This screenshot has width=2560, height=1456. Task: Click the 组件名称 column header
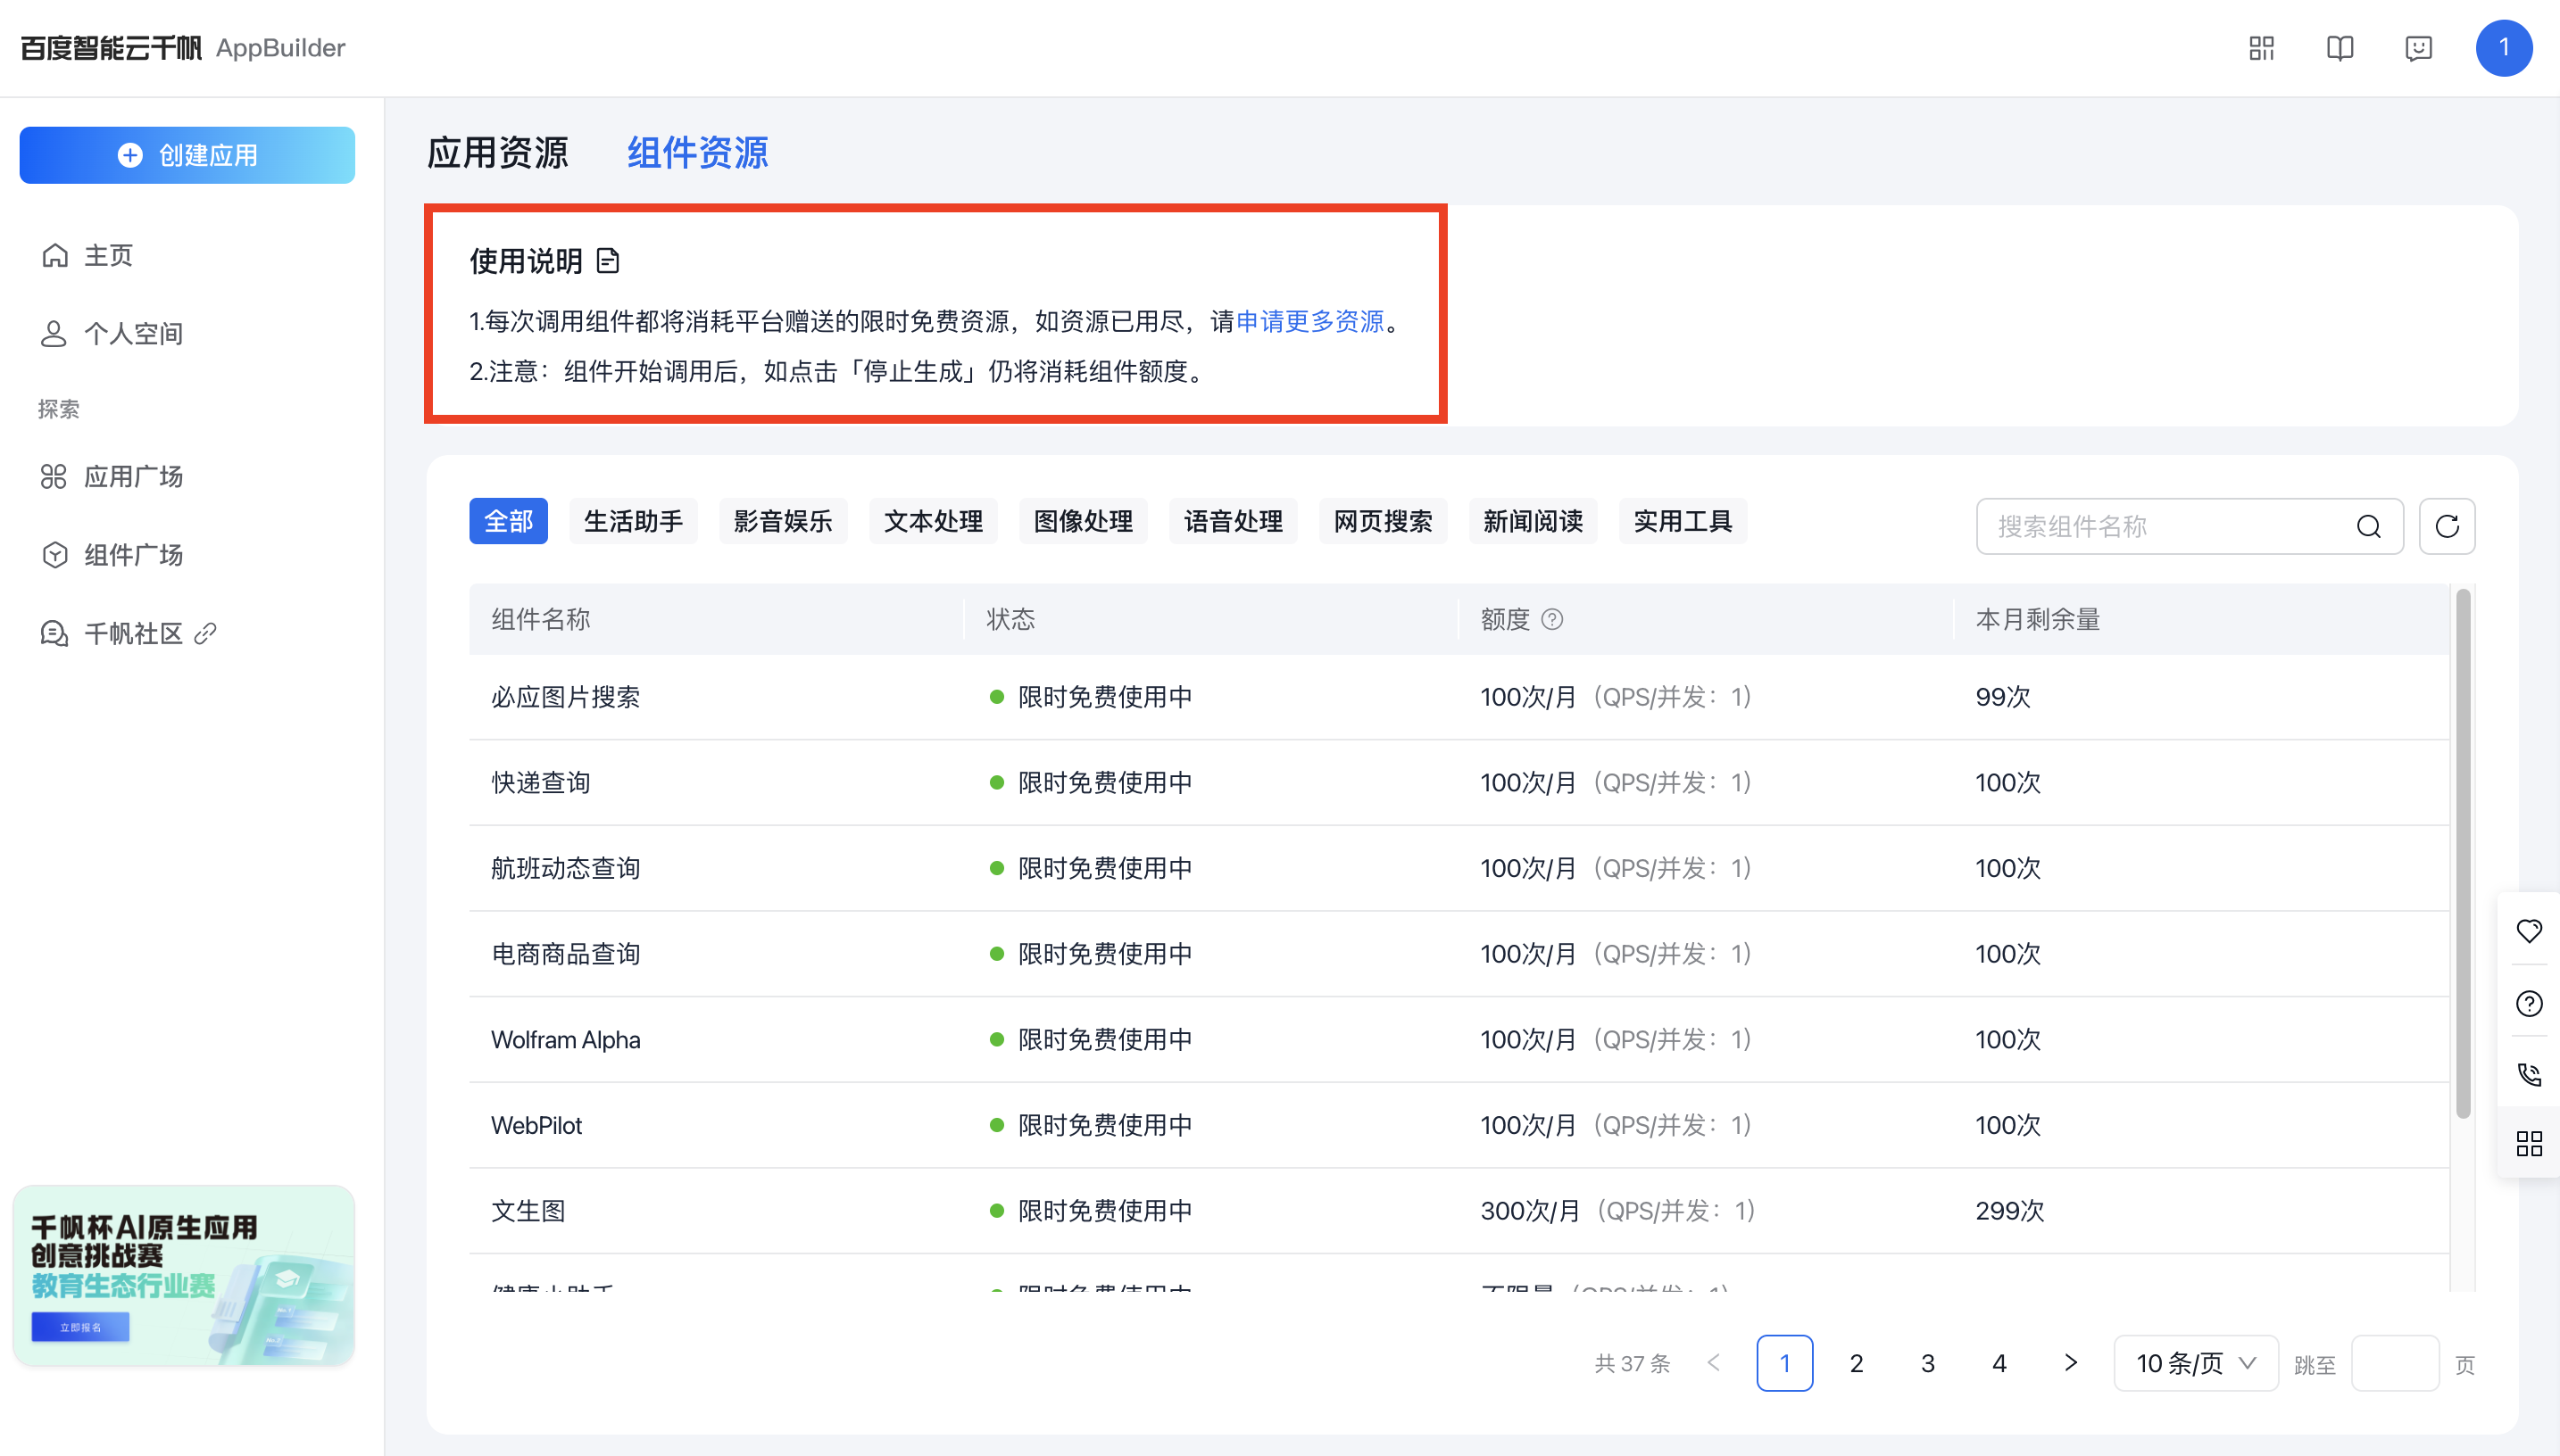pyautogui.click(x=540, y=619)
